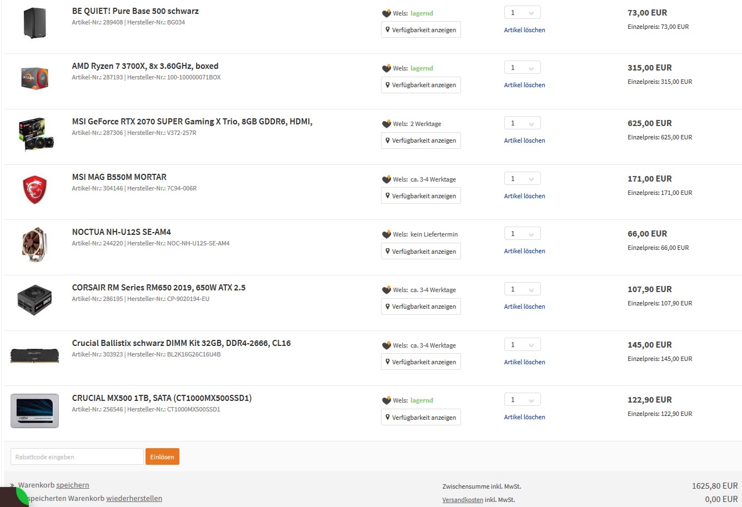Focus the Rabattcode eingeben field
742x507 pixels.
point(77,456)
